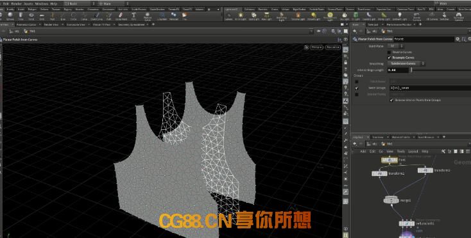
Task: Select the merge1 node in network
Action: (391, 200)
